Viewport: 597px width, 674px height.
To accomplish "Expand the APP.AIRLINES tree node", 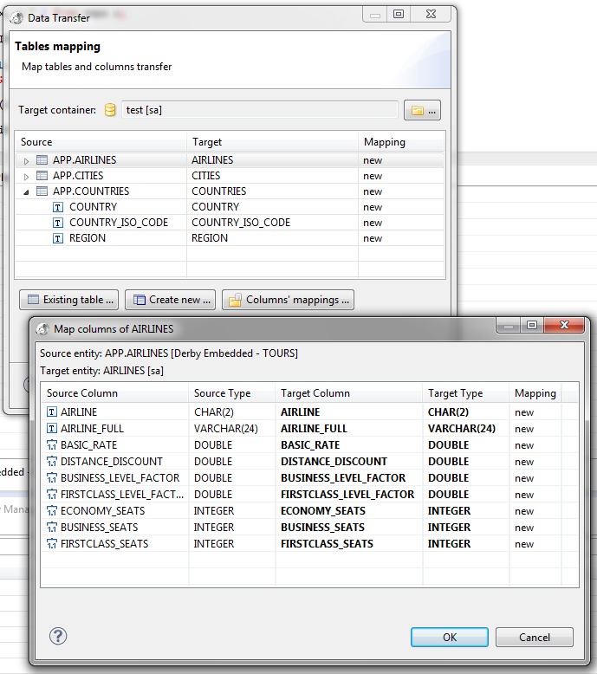I will click(26, 161).
